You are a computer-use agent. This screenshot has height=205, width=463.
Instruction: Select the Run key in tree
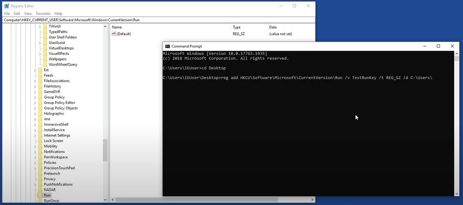pyautogui.click(x=47, y=195)
